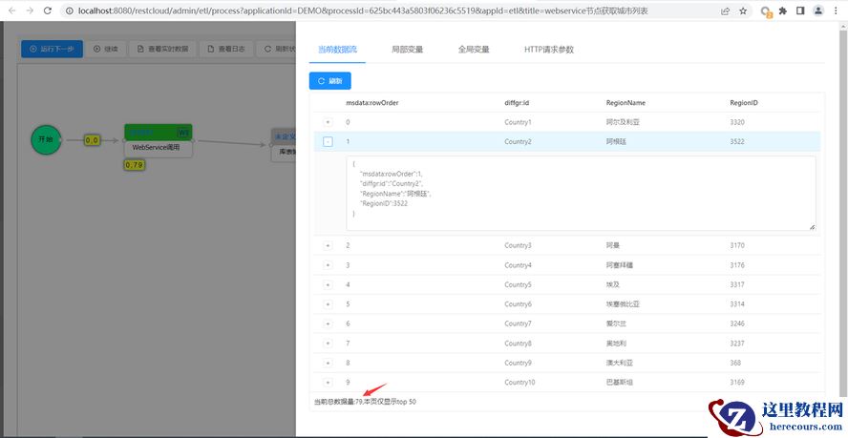Viewport: 848px width, 438px height.
Task: Select the WebService调用 node on canvas
Action: (158, 147)
